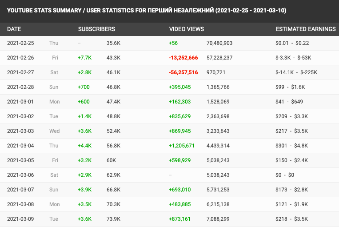Screen dimensions: 339x227
Task: Select the 2021-03-04 date cell
Action: (x=21, y=146)
